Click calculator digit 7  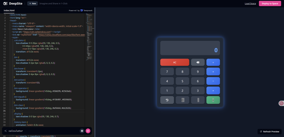[167, 72]
